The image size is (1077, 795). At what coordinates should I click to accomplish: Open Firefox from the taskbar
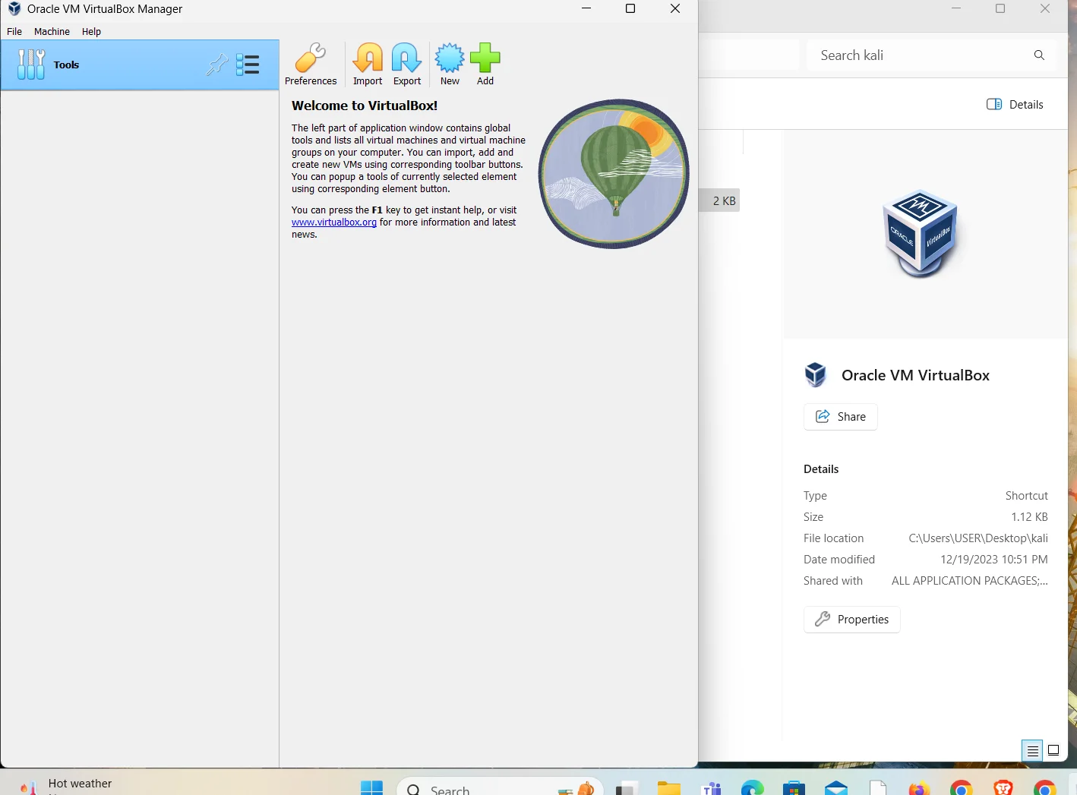(920, 788)
